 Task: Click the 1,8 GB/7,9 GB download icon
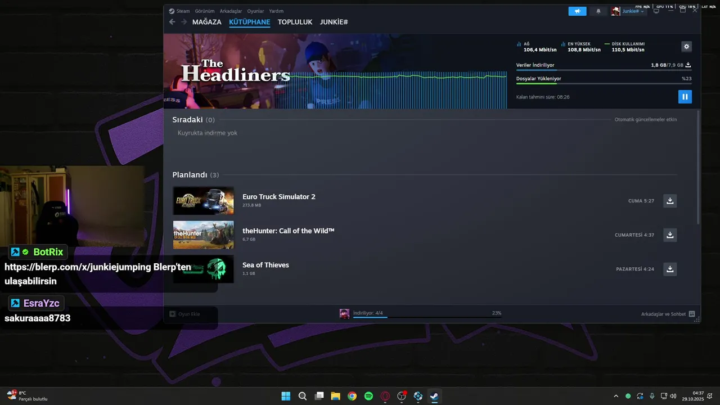click(688, 65)
